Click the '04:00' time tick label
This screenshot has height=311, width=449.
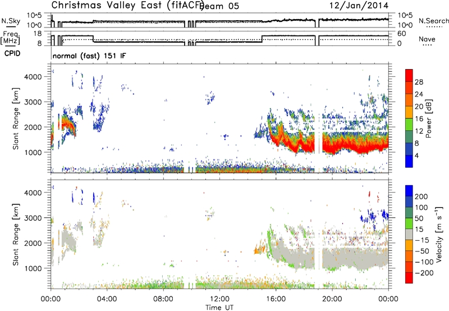pos(107,299)
